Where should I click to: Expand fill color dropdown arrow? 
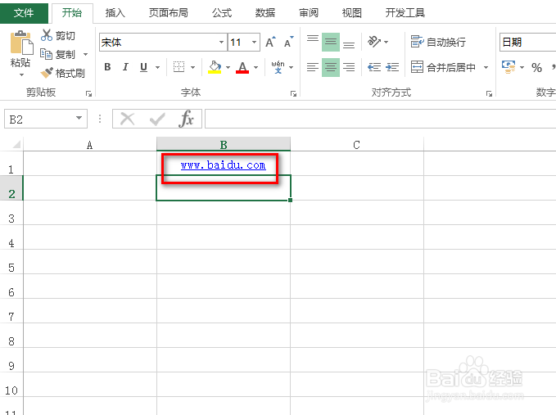tap(228, 67)
